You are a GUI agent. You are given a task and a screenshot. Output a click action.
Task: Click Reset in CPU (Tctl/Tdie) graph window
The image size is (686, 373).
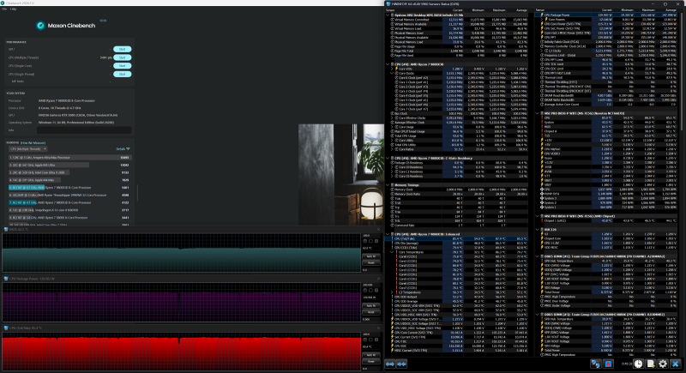[x=370, y=362]
